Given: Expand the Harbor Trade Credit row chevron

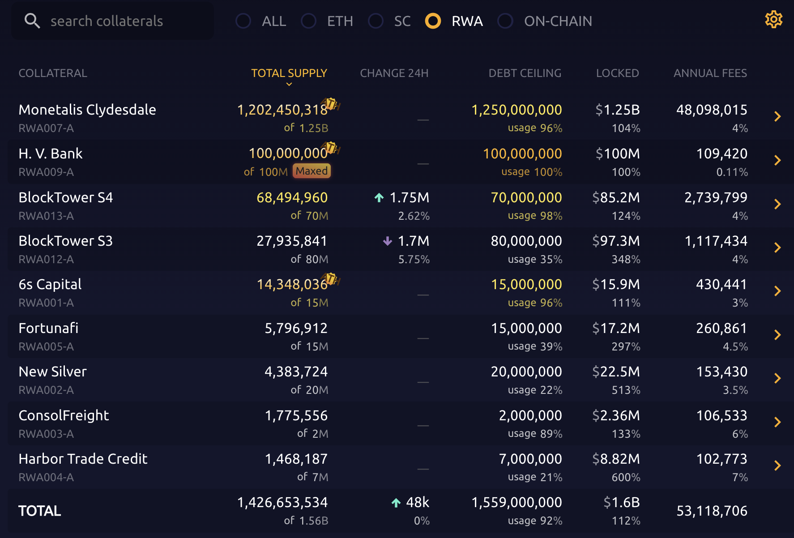Looking at the screenshot, I should pos(777,465).
